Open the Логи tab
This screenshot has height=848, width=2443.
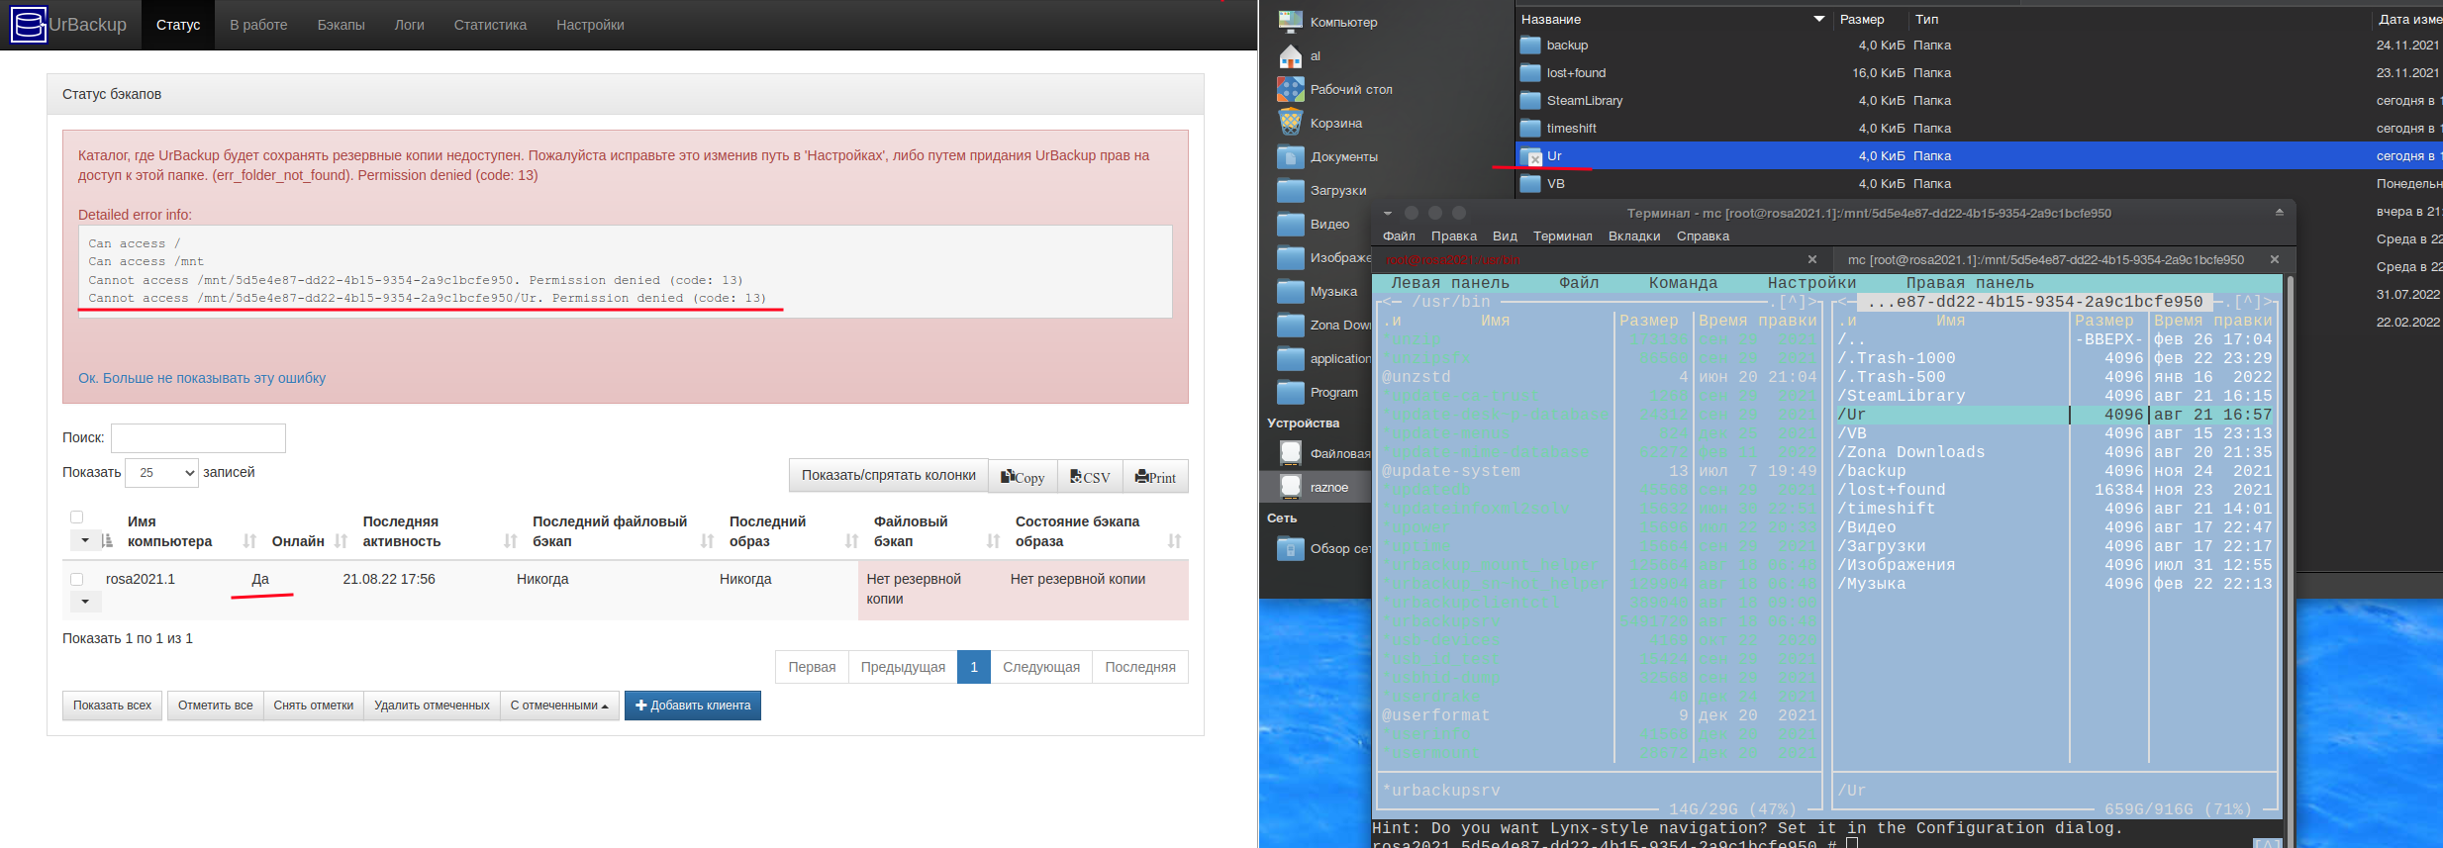[410, 25]
